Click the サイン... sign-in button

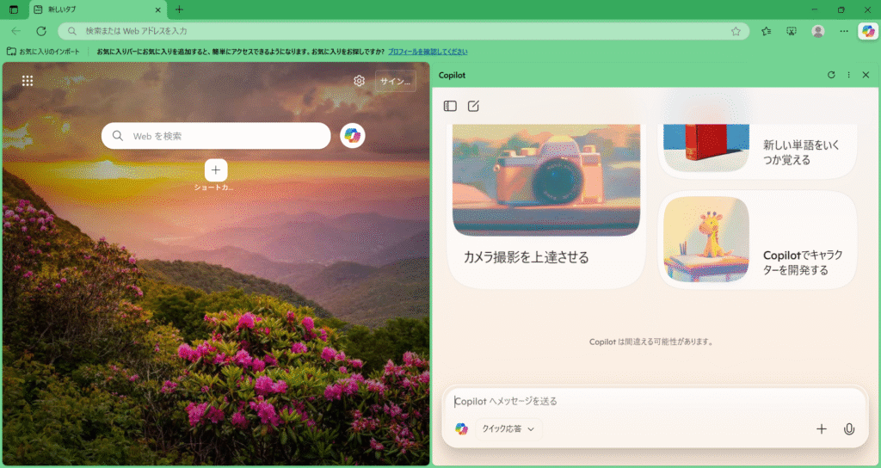click(396, 81)
